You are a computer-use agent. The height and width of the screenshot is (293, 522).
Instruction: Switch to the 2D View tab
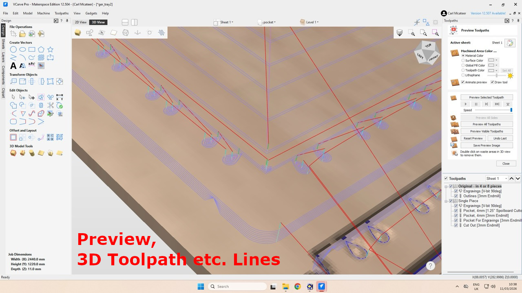80,22
